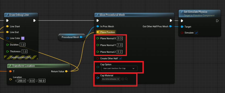
Task: Click the Location vector input pin
Action: [11, 79]
